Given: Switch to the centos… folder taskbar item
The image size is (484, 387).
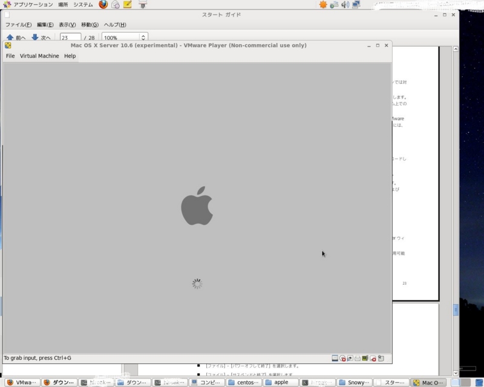Looking at the screenshot, I should (244, 382).
